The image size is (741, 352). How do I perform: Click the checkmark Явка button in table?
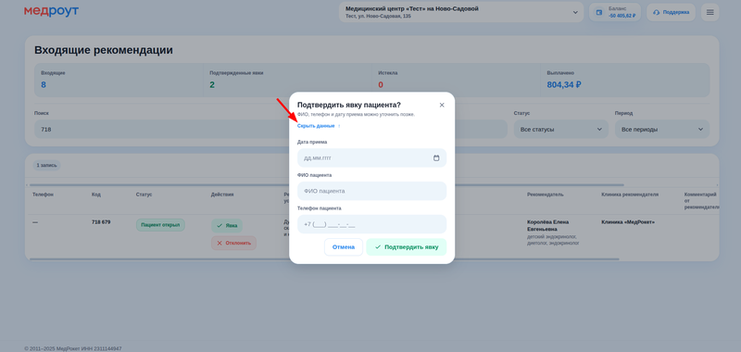pyautogui.click(x=227, y=225)
